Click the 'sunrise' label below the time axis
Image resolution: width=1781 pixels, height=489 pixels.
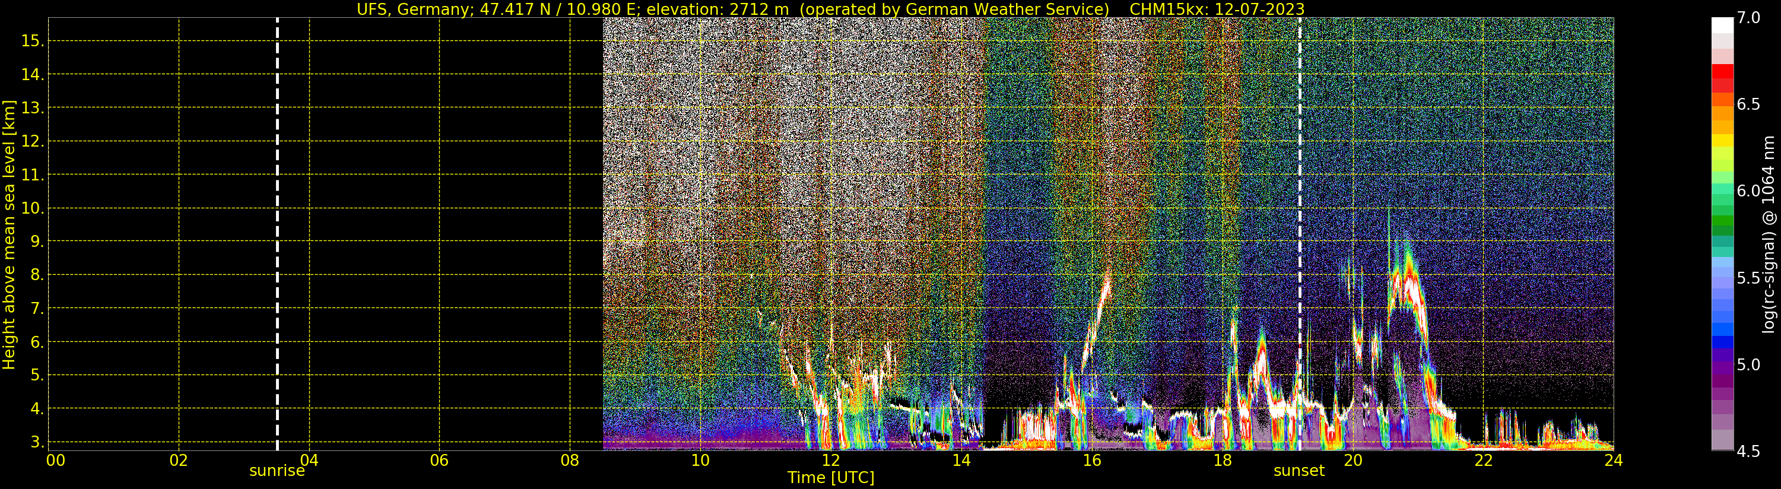point(277,471)
